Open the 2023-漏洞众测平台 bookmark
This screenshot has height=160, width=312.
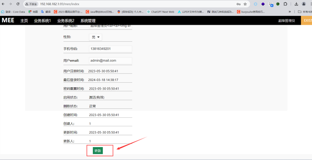coord(68,12)
